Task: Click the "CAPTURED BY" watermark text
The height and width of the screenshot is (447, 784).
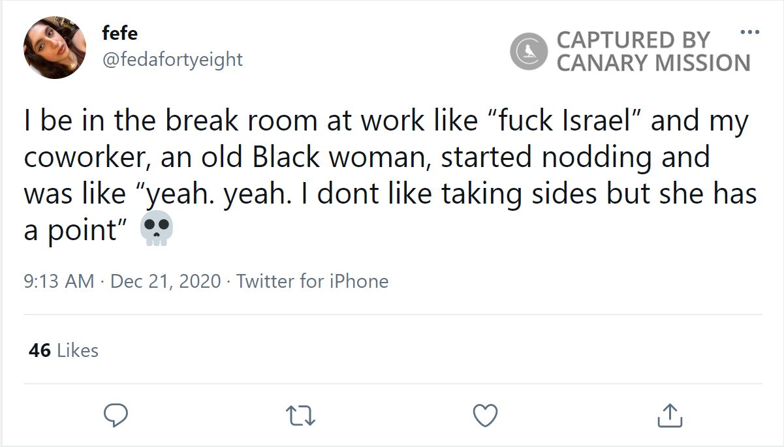Action: (x=633, y=40)
